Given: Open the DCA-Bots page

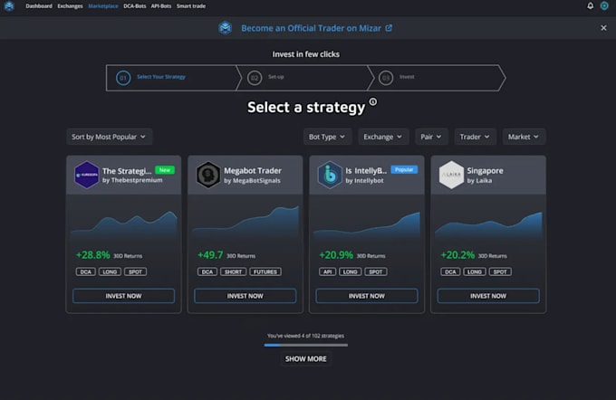Looking at the screenshot, I should [135, 6].
